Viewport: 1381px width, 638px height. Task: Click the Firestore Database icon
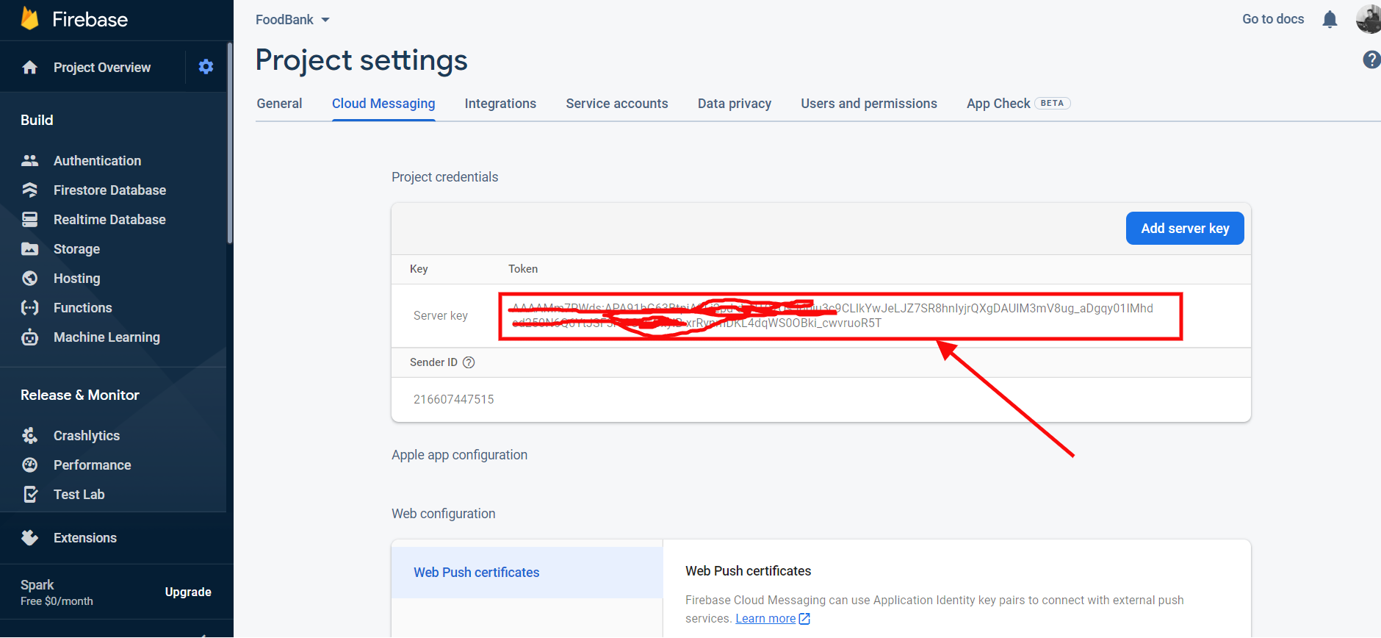[x=30, y=190]
